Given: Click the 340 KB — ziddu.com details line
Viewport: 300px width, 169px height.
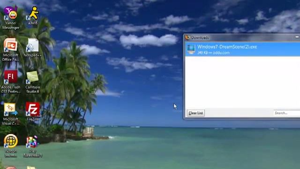Looking at the screenshot, I should pos(213,53).
